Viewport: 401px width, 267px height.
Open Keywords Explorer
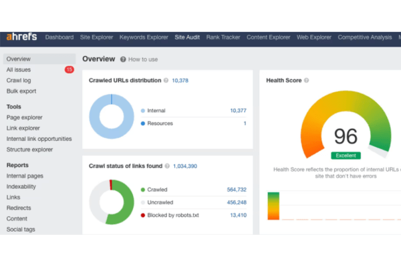tap(144, 37)
